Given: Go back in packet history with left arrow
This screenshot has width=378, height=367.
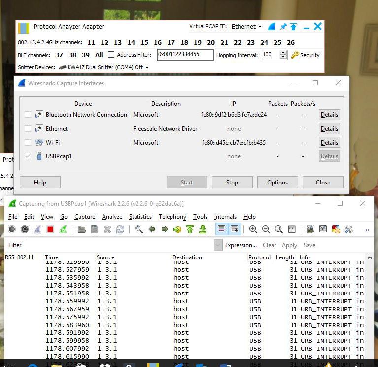Looking at the screenshot, I should [x=152, y=229].
